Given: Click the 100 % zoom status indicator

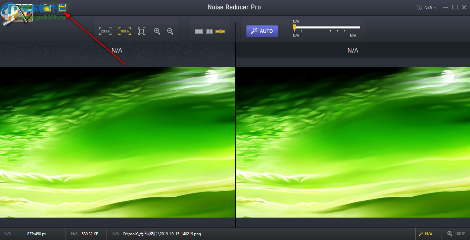Looking at the screenshot, I should 456,234.
